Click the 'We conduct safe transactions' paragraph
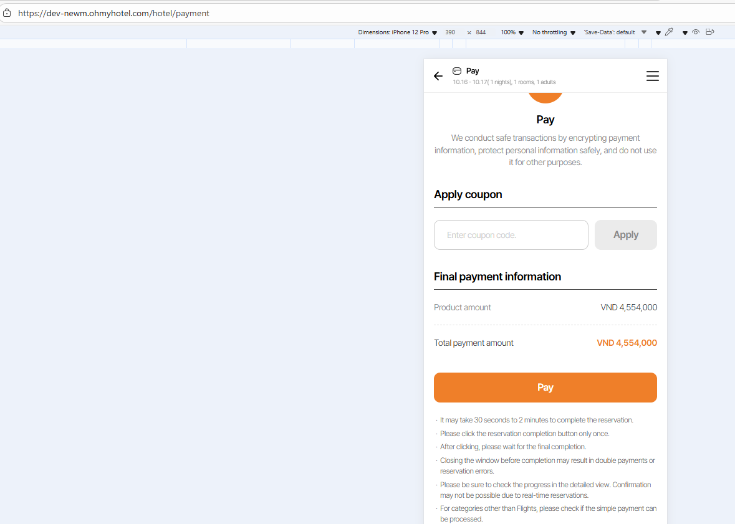This screenshot has width=735, height=524. 545,150
